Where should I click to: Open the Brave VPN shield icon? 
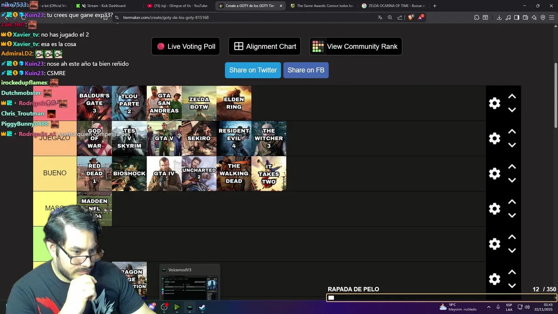(x=543, y=17)
